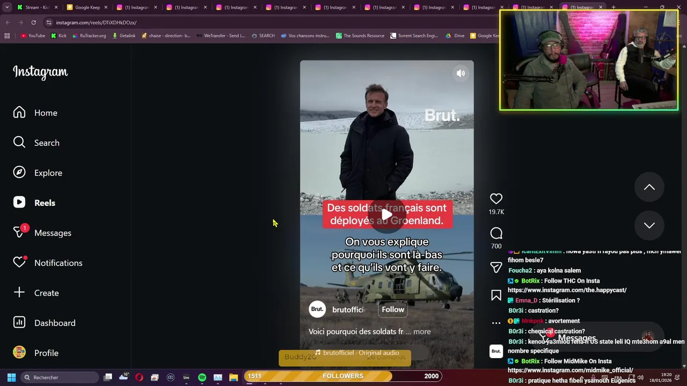The width and height of the screenshot is (687, 386).
Task: Open the midmike_official Instagram link in chat
Action: pyautogui.click(x=570, y=370)
